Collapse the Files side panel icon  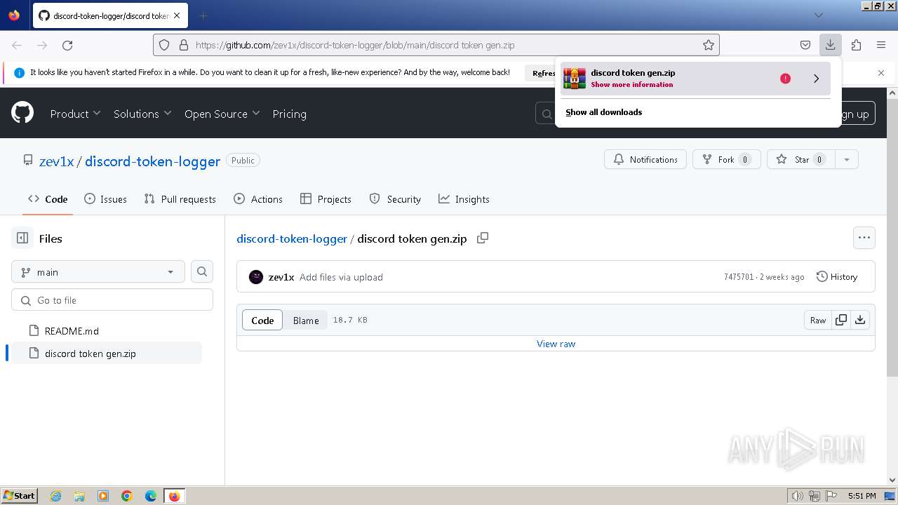point(22,238)
